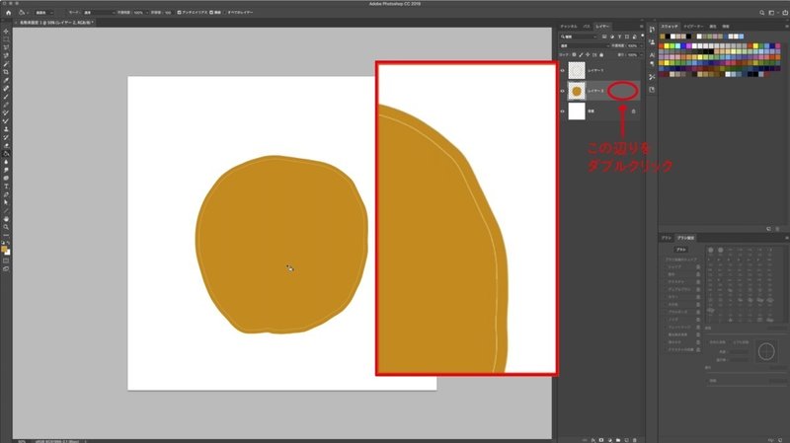This screenshot has height=443, width=790.
Task: Open the layer opacity dropdown arrow
Action: click(x=642, y=45)
